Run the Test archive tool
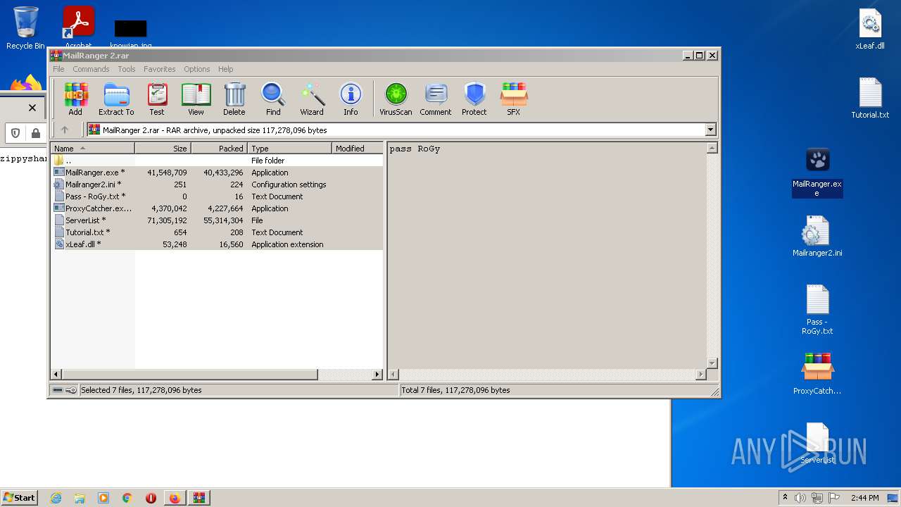This screenshot has width=901, height=507. click(157, 99)
